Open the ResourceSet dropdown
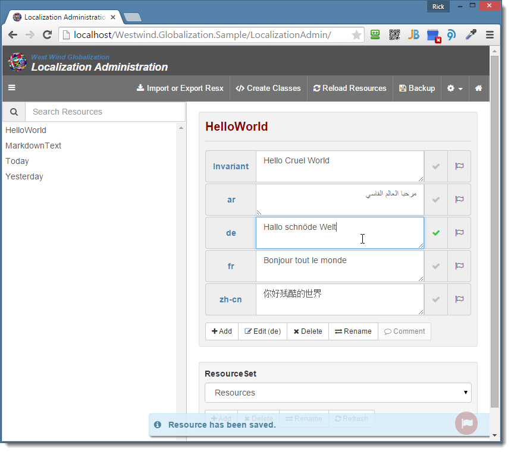This screenshot has width=511, height=452. [x=338, y=393]
